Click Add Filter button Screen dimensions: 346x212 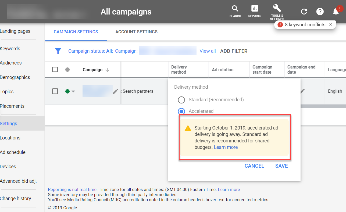(x=234, y=51)
